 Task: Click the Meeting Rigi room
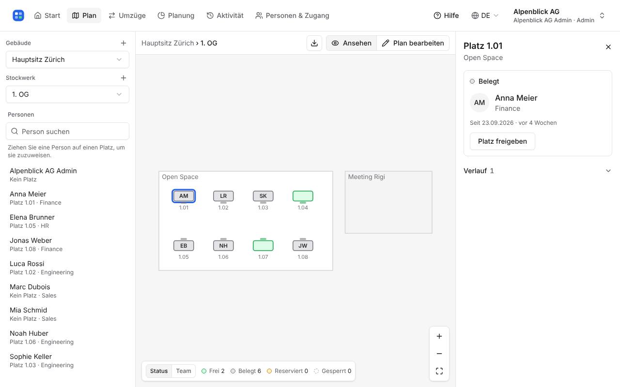(x=388, y=202)
